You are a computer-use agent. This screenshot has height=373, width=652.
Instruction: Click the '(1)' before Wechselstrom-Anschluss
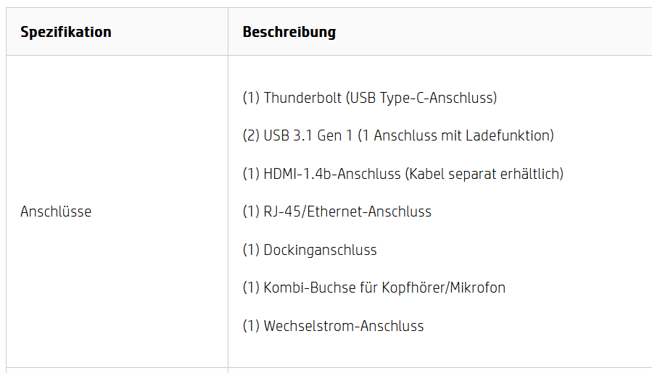251,326
